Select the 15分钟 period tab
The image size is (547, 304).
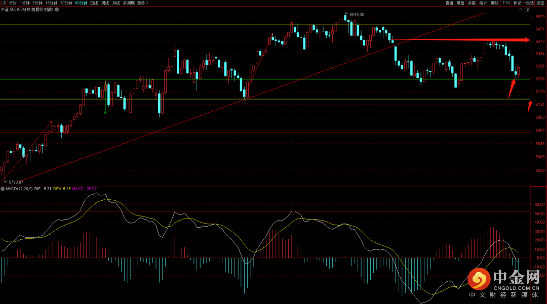point(51,3)
